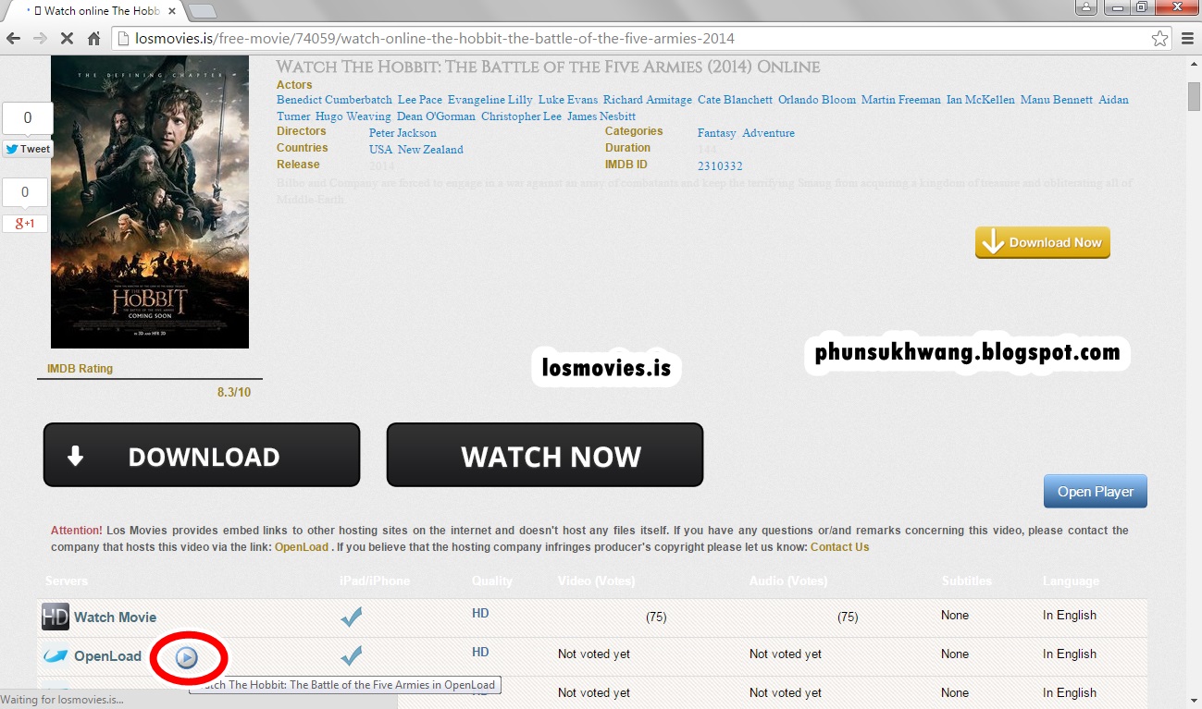The image size is (1202, 709).
Task: Open actor link Christopher Lee
Action: tap(521, 116)
